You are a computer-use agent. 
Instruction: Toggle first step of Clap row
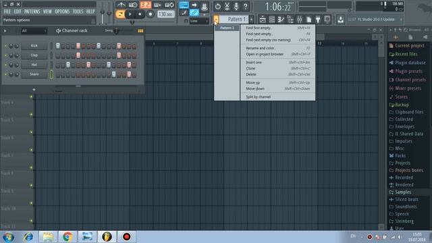coord(58,55)
